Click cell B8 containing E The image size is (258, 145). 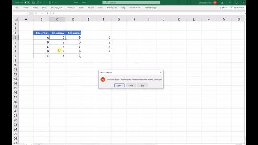click(x=42, y=56)
